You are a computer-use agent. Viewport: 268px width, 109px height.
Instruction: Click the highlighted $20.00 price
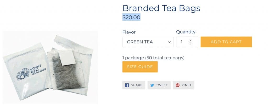point(131,17)
